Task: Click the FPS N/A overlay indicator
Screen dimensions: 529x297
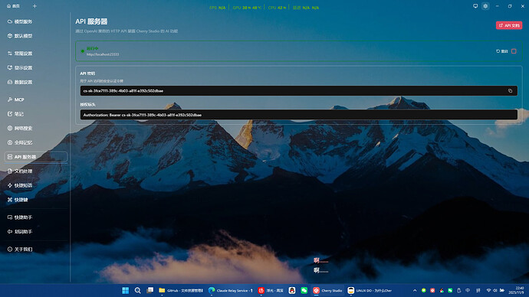Action: click(x=217, y=8)
